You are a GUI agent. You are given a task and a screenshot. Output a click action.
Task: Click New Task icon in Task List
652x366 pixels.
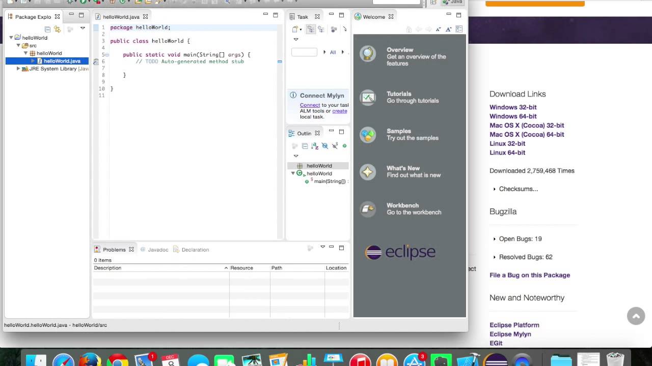pyautogui.click(x=295, y=29)
